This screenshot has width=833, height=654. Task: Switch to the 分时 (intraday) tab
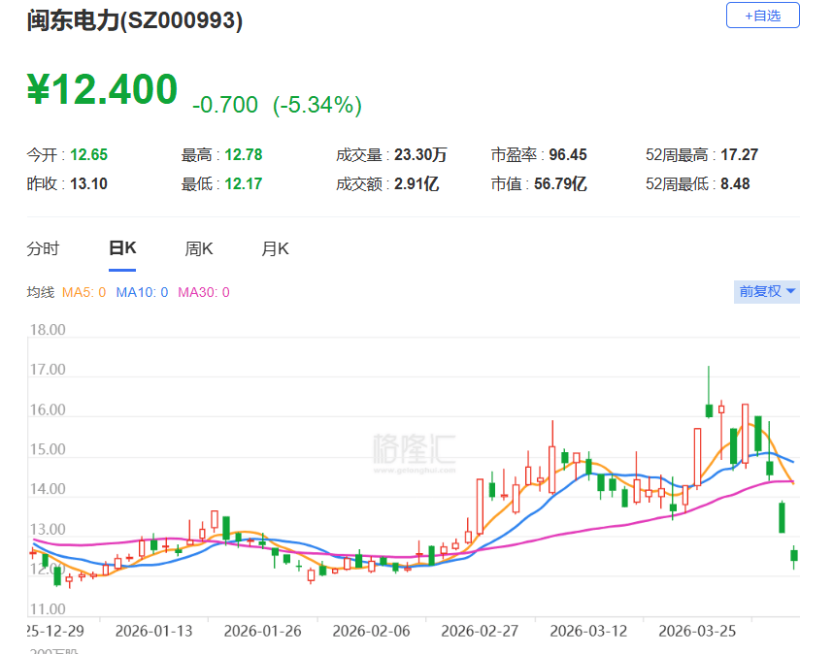click(43, 248)
